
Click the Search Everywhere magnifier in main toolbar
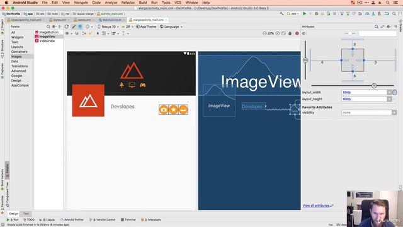tap(394, 14)
